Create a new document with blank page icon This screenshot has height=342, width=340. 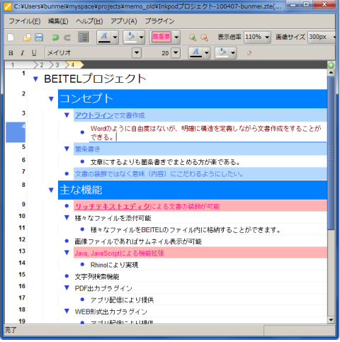coord(11,38)
